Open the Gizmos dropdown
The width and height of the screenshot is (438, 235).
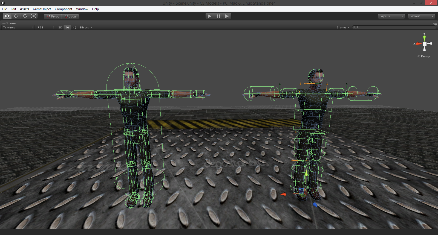click(343, 28)
